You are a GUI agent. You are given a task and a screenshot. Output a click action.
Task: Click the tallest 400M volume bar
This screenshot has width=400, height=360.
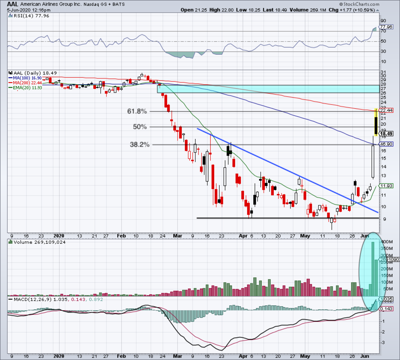point(373,269)
